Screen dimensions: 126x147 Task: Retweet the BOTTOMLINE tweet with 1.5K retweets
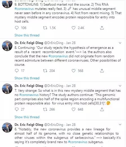pos(45,28)
